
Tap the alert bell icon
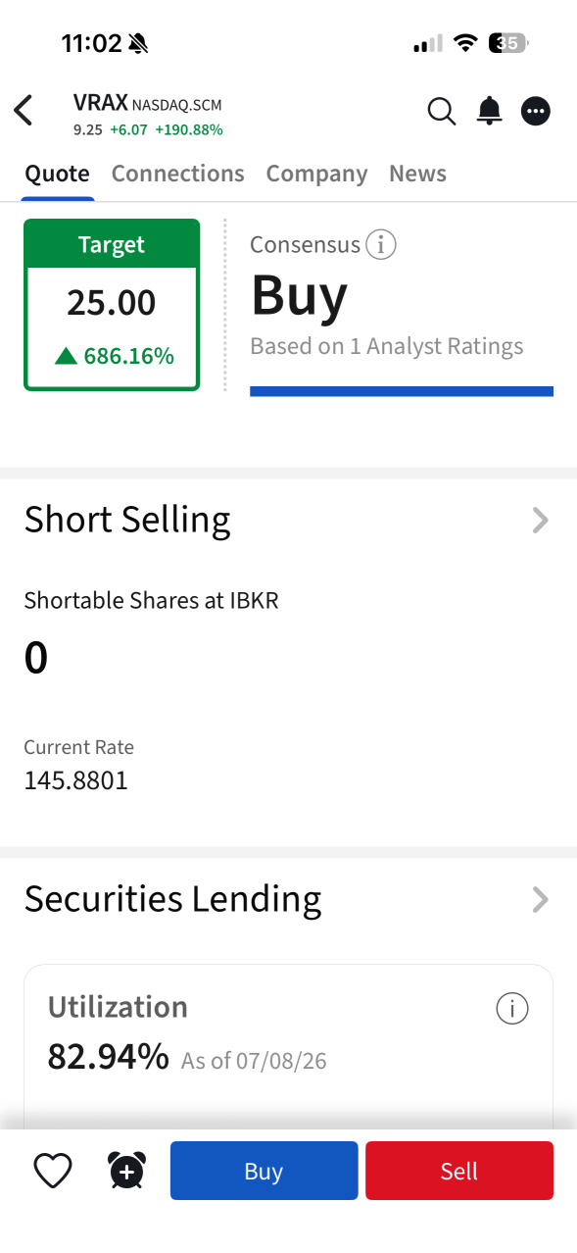coord(489,112)
